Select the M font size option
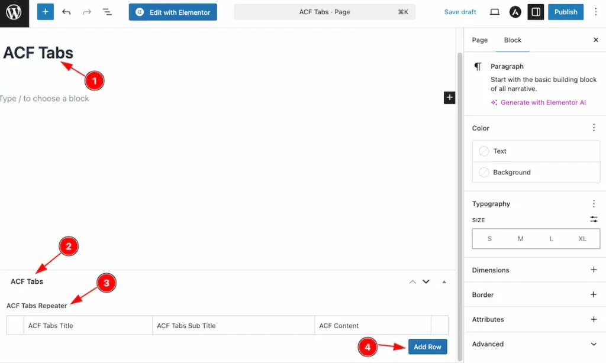606x363 pixels. coord(520,239)
